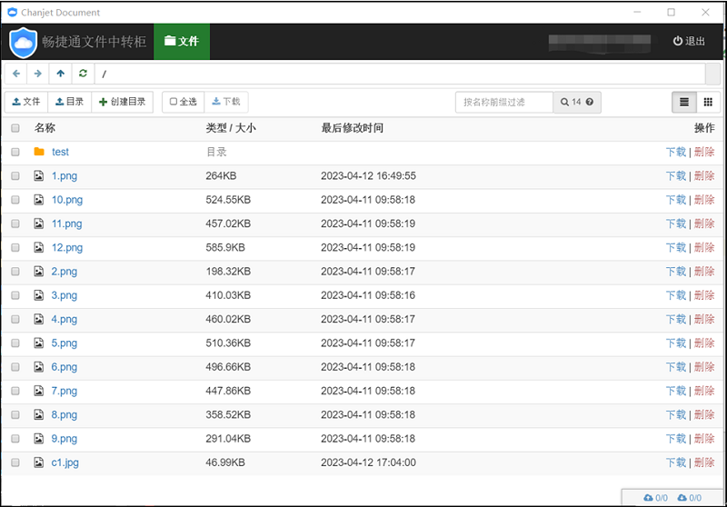Click the blurred username area in header
Image resolution: width=727 pixels, height=507 pixels.
[x=600, y=42]
